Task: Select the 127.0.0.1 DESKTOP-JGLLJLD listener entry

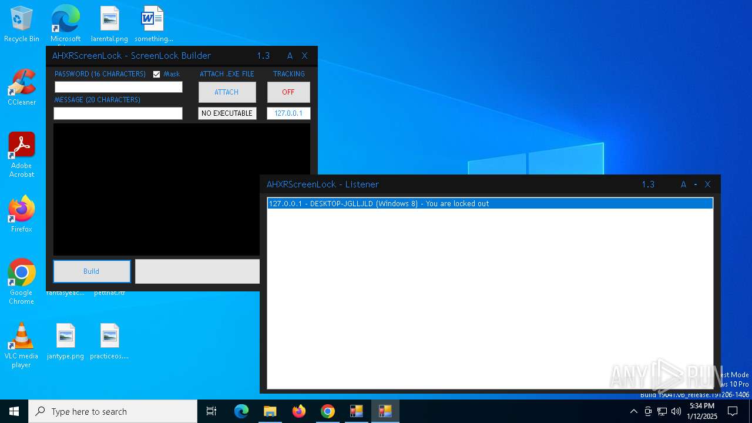Action: pos(490,204)
